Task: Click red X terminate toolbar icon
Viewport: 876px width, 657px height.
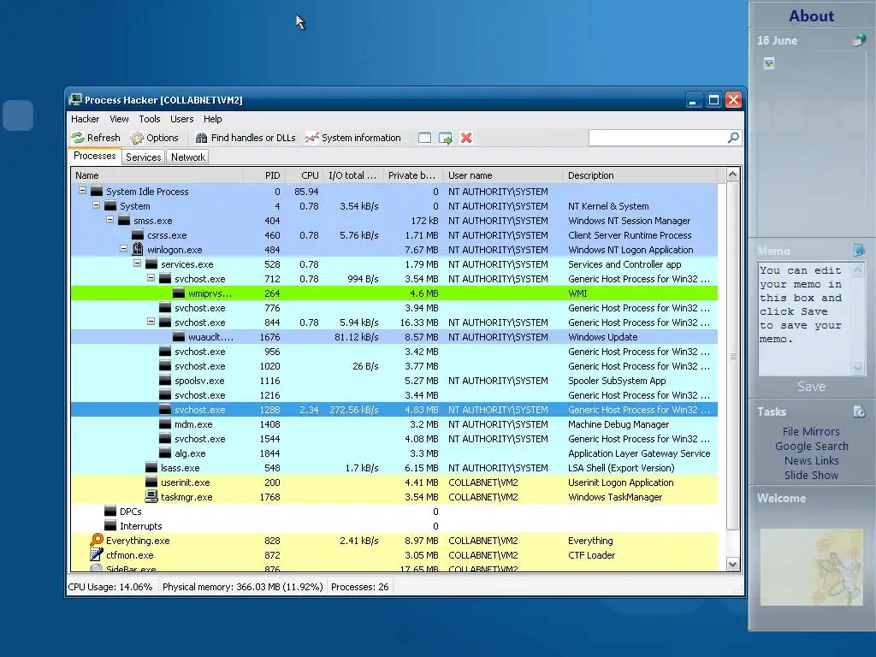Action: 466,138
